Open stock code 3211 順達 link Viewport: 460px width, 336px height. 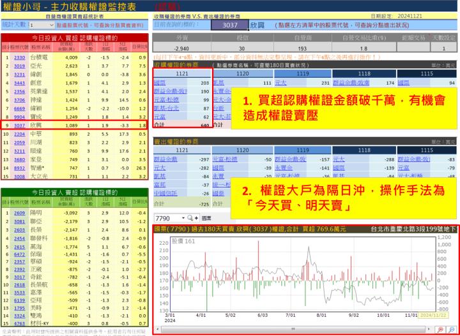click(20, 151)
